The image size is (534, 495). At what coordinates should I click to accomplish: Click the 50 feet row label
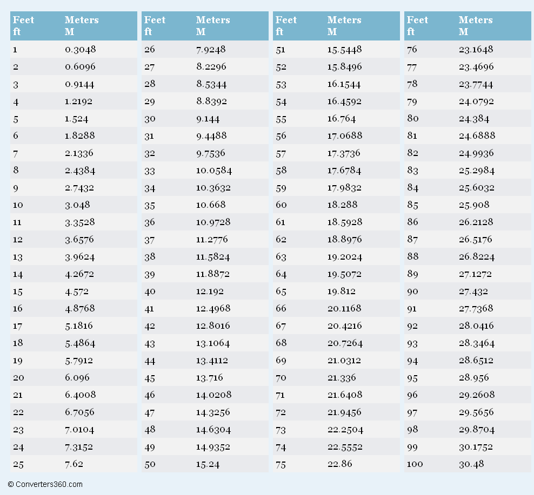(x=150, y=464)
